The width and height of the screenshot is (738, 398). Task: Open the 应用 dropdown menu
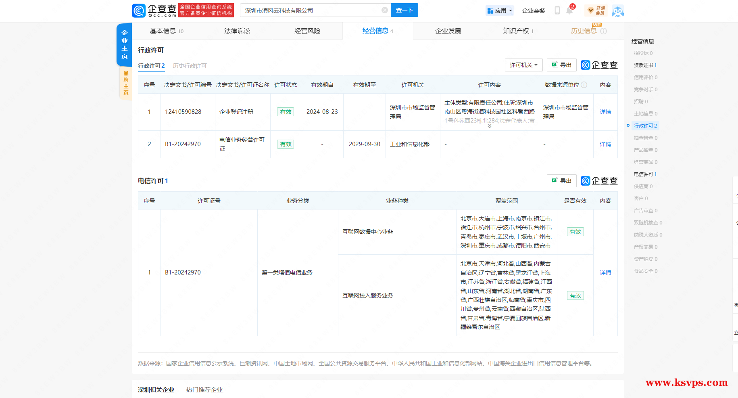(500, 10)
